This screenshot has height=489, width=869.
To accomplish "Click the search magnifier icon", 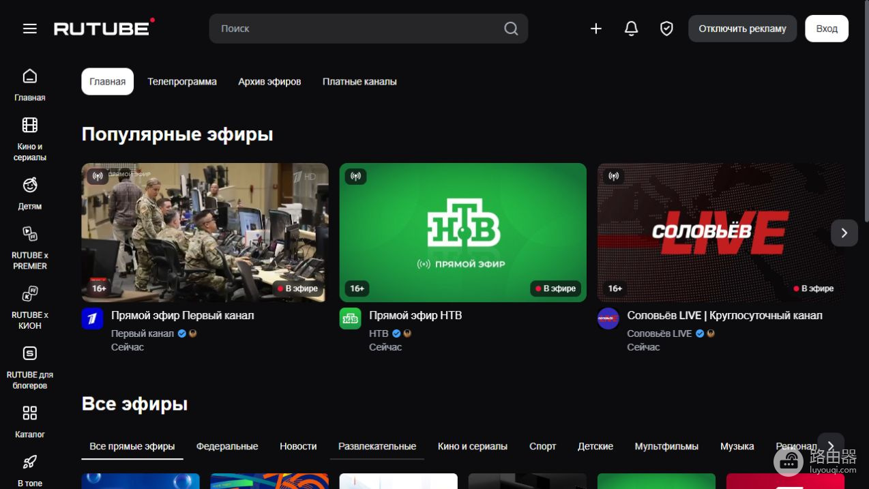I will click(x=511, y=29).
